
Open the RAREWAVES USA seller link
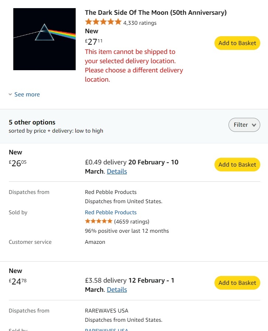pyautogui.click(x=106, y=330)
